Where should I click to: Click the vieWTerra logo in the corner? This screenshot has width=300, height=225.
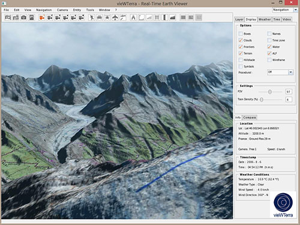[283, 205]
